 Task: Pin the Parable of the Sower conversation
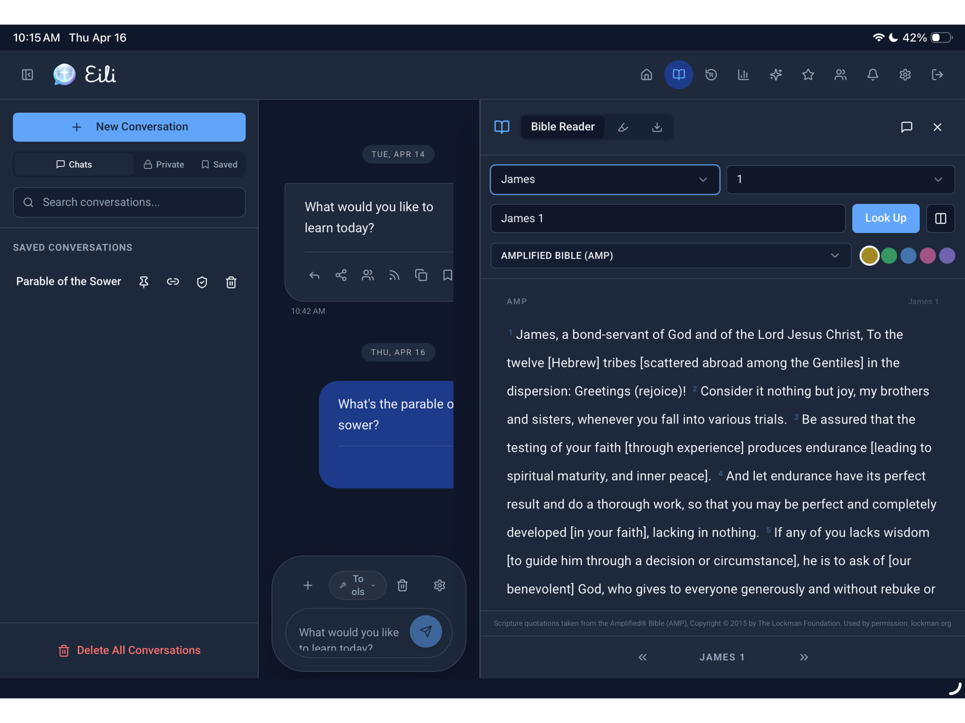143,282
